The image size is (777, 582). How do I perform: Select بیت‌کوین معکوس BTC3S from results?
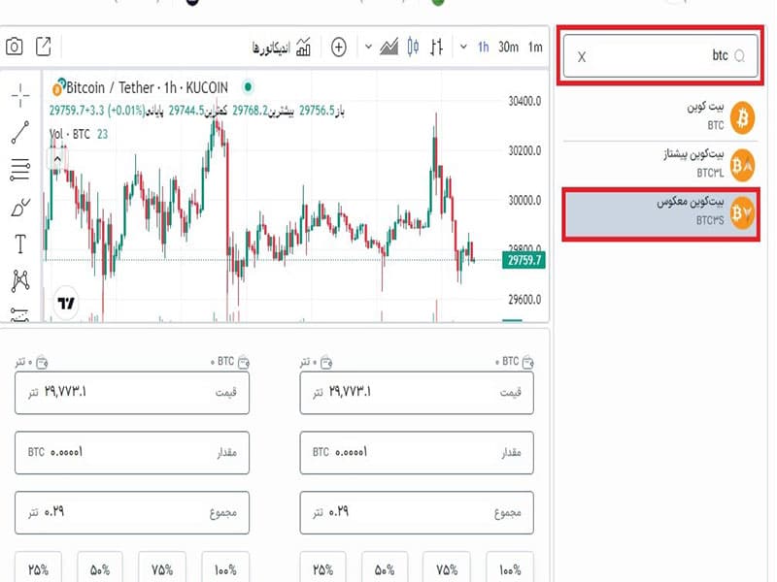coord(660,212)
